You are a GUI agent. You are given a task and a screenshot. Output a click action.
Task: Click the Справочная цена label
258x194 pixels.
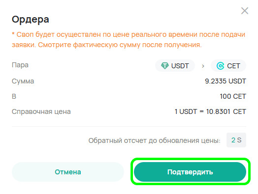click(41, 111)
